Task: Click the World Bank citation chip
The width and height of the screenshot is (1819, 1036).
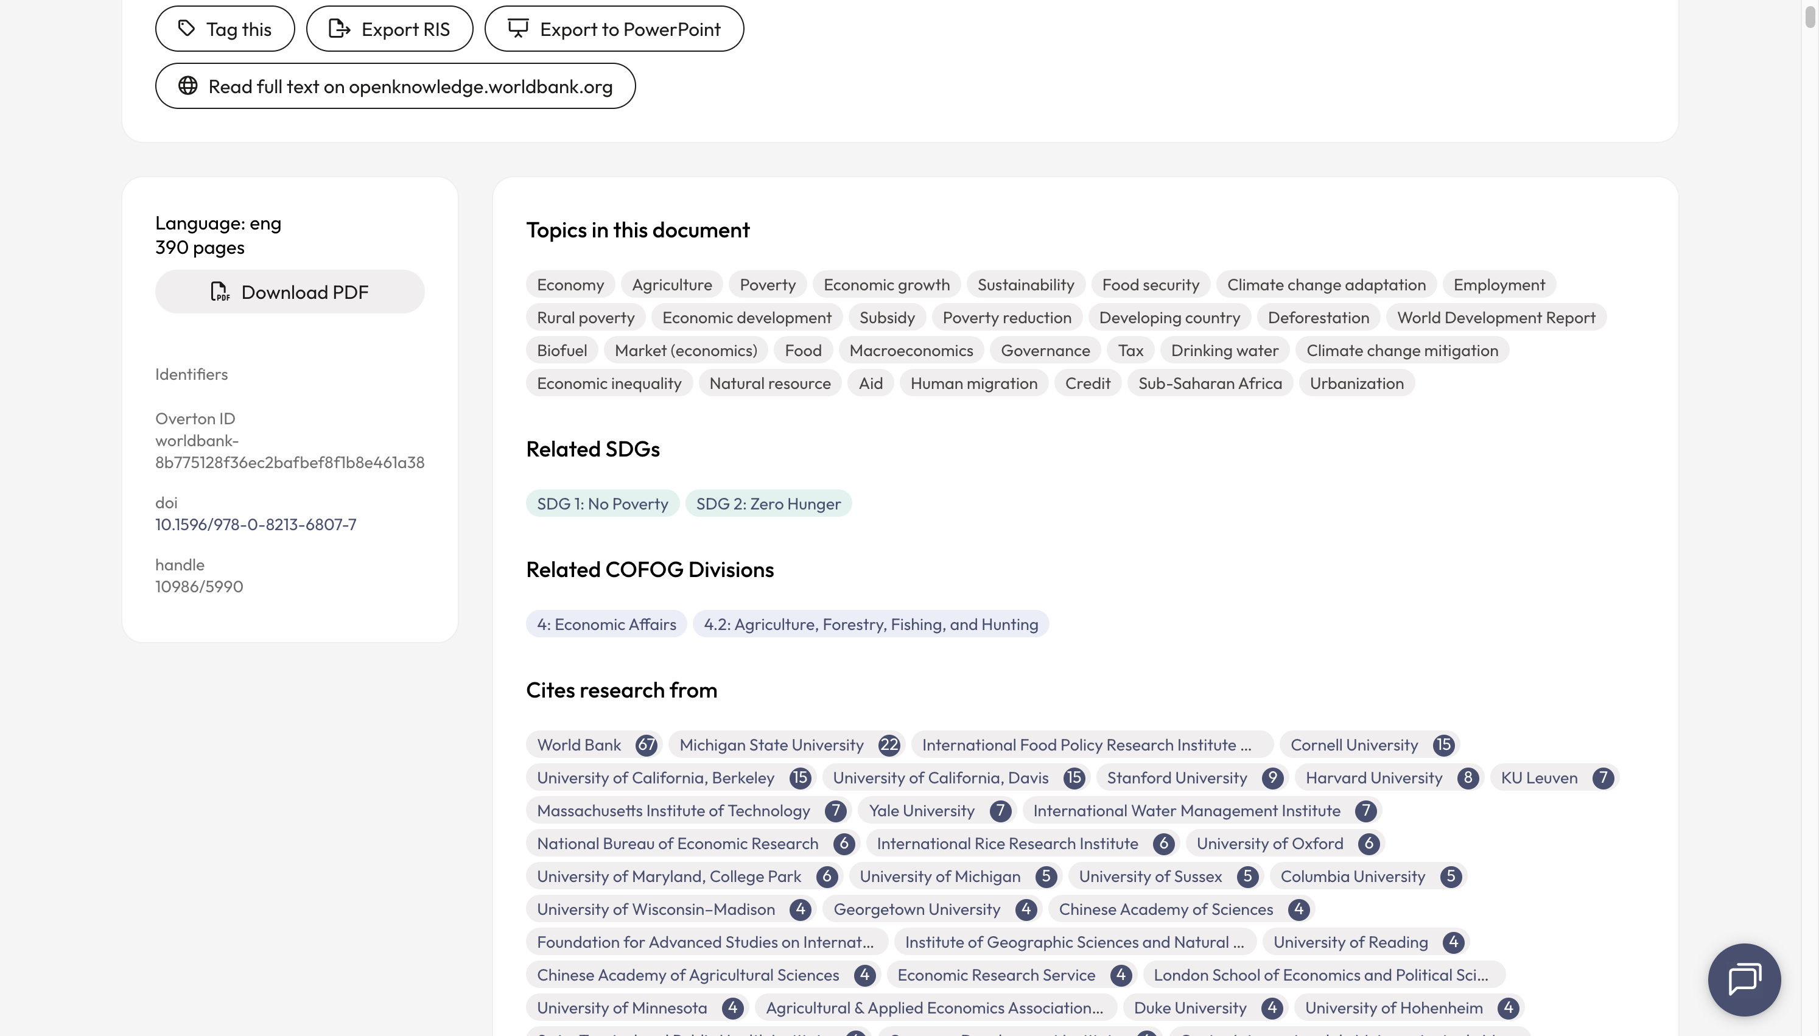Action: [x=594, y=744]
